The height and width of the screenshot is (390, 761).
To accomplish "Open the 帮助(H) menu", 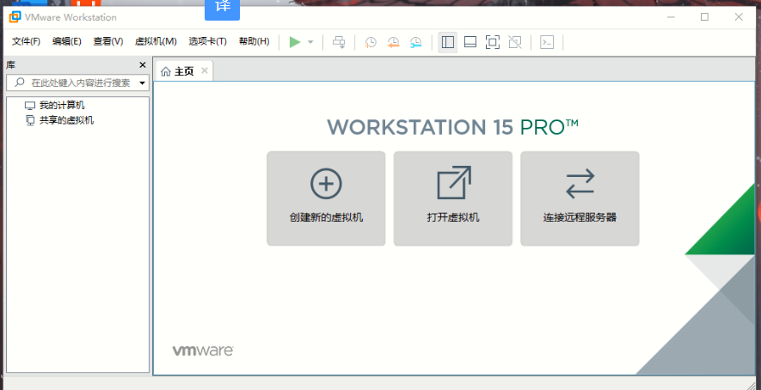I will coord(254,42).
